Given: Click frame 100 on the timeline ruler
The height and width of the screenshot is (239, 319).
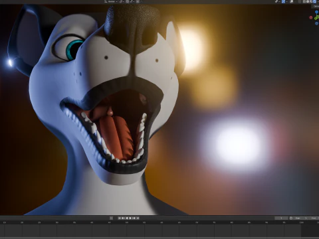Looking at the screenshot, I should (x=302, y=222).
